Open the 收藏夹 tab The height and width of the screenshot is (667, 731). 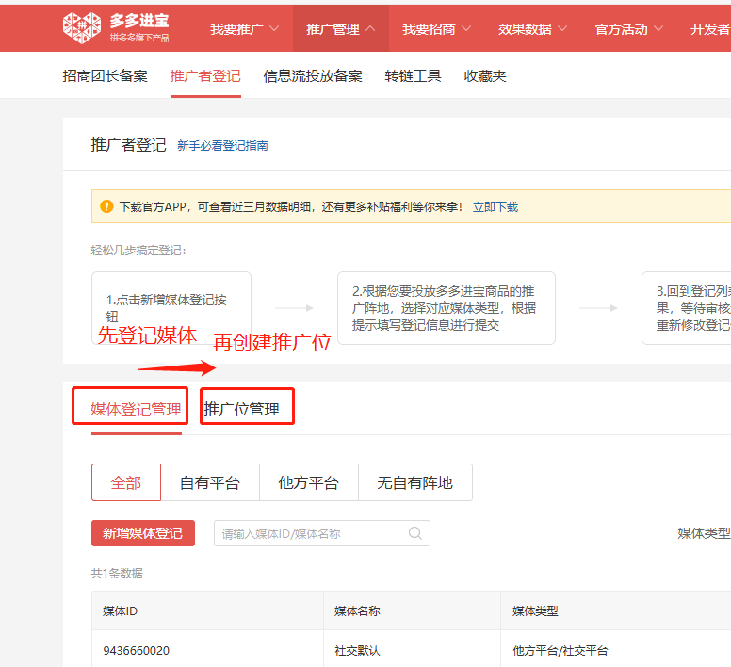485,76
